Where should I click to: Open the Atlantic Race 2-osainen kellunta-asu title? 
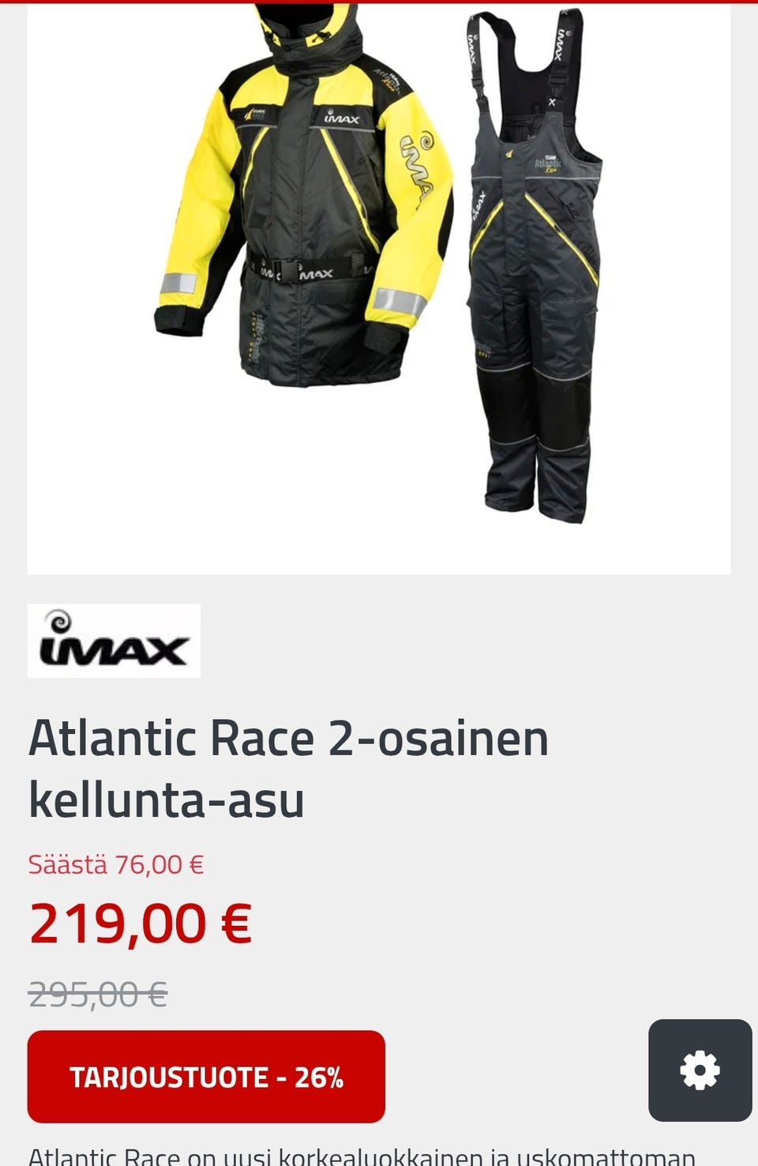(288, 769)
